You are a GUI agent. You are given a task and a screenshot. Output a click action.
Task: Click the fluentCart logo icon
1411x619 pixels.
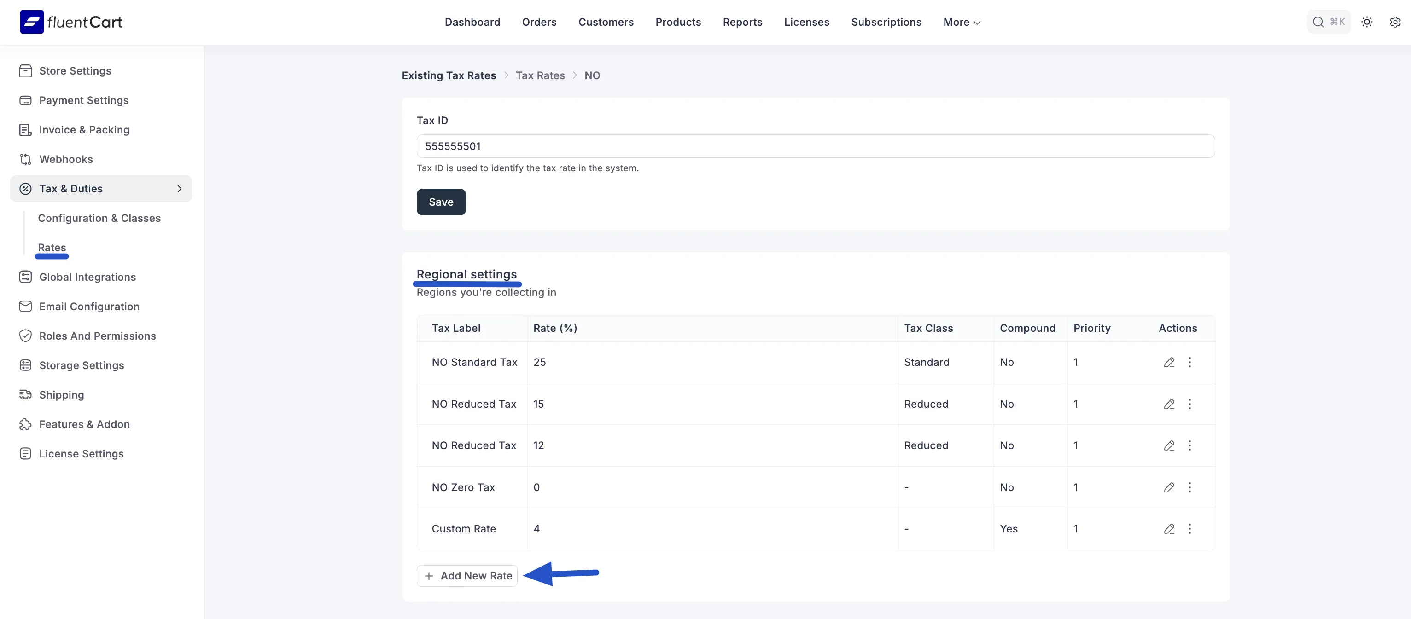(x=32, y=22)
